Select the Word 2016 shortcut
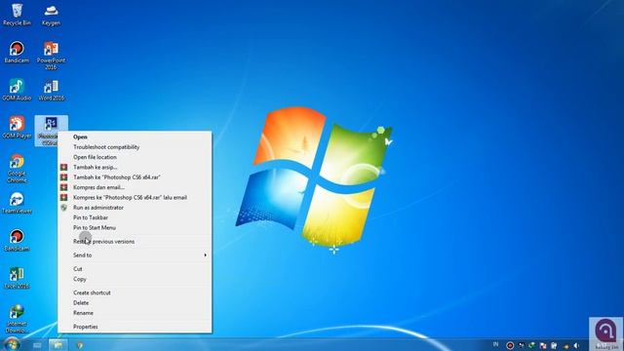The width and height of the screenshot is (624, 351). pos(51,90)
